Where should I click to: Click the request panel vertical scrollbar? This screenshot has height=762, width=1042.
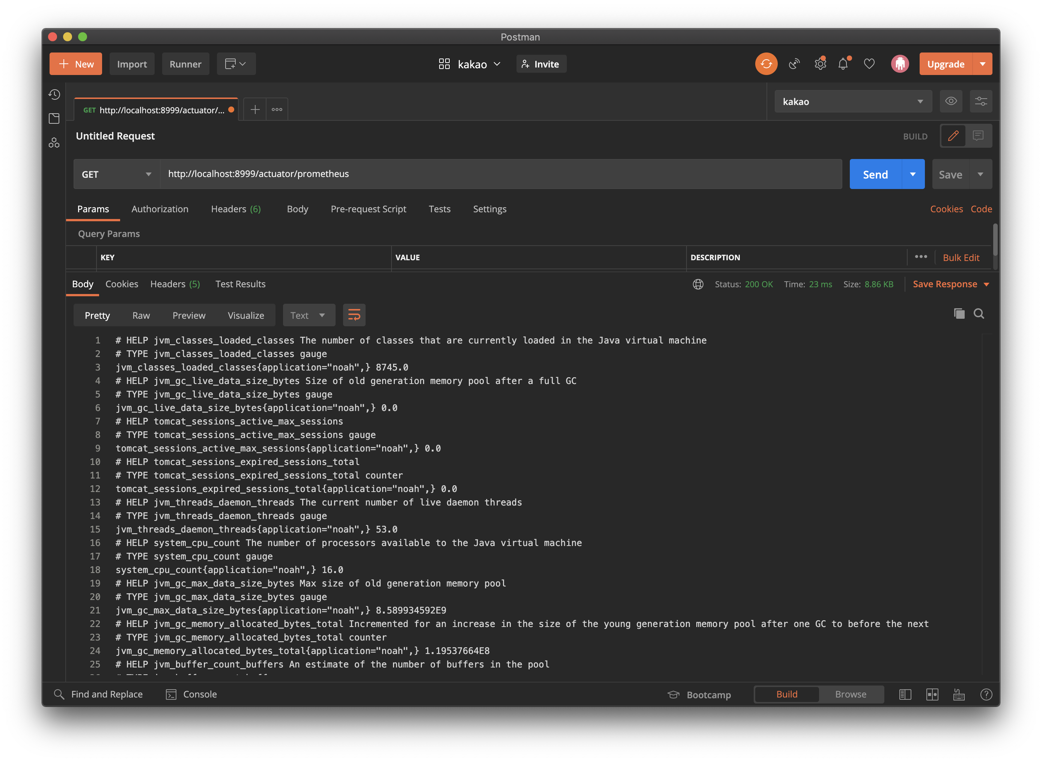click(x=995, y=240)
